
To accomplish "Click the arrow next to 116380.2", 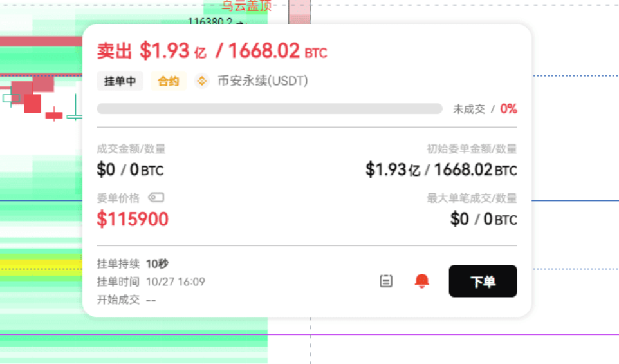I will tap(240, 23).
